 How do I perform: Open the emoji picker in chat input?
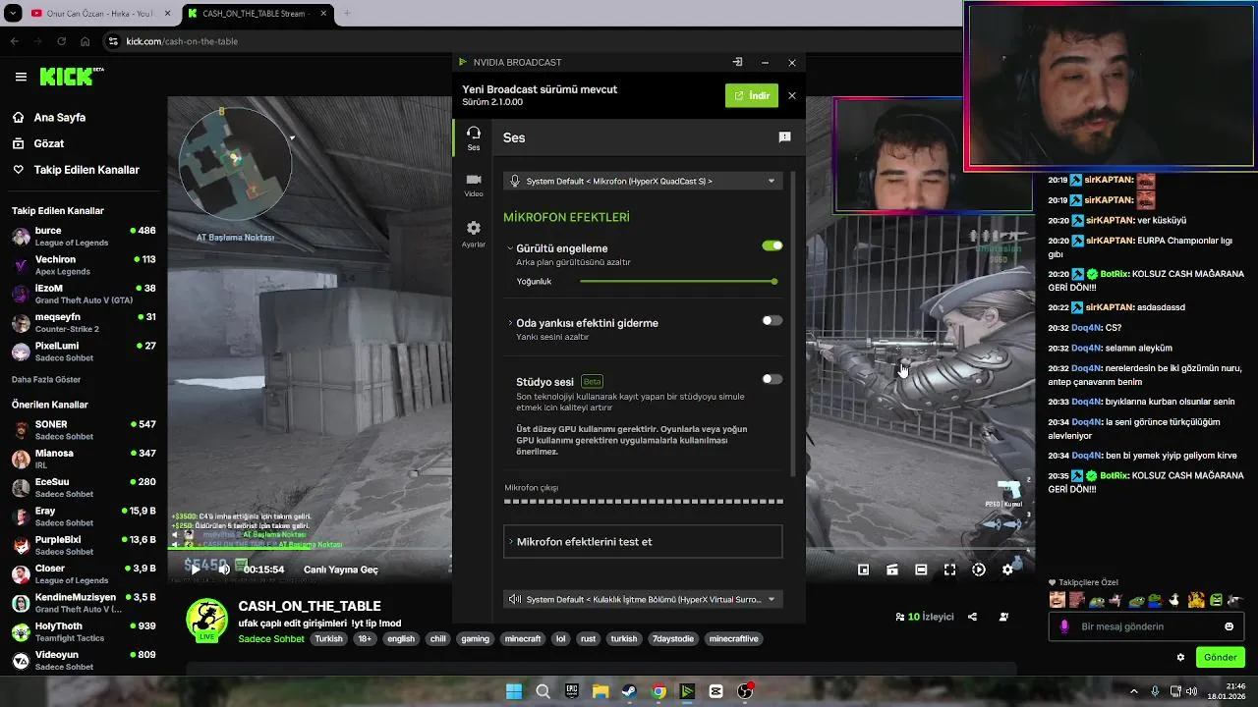(1229, 626)
